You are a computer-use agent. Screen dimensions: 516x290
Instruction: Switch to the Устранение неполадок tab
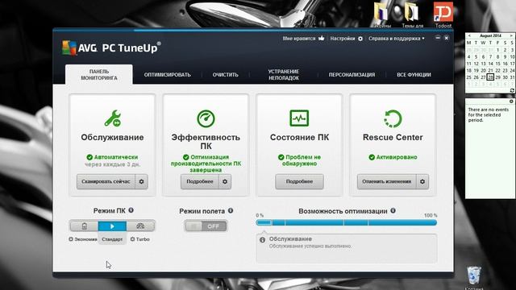pos(284,75)
